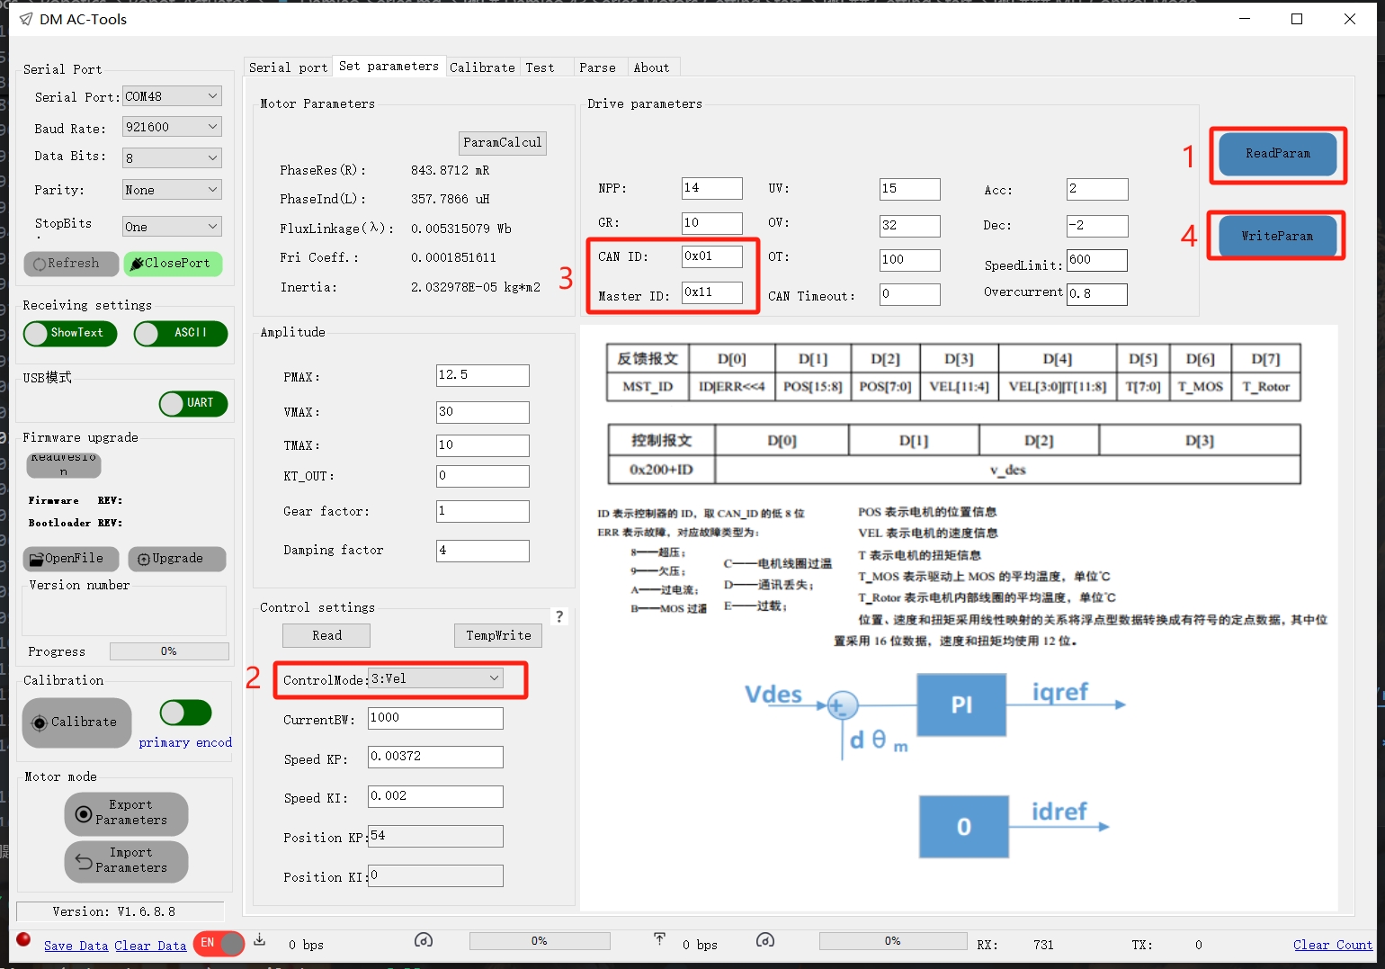Click the Master ID input field
Screen dimensions: 1385x969
712,292
